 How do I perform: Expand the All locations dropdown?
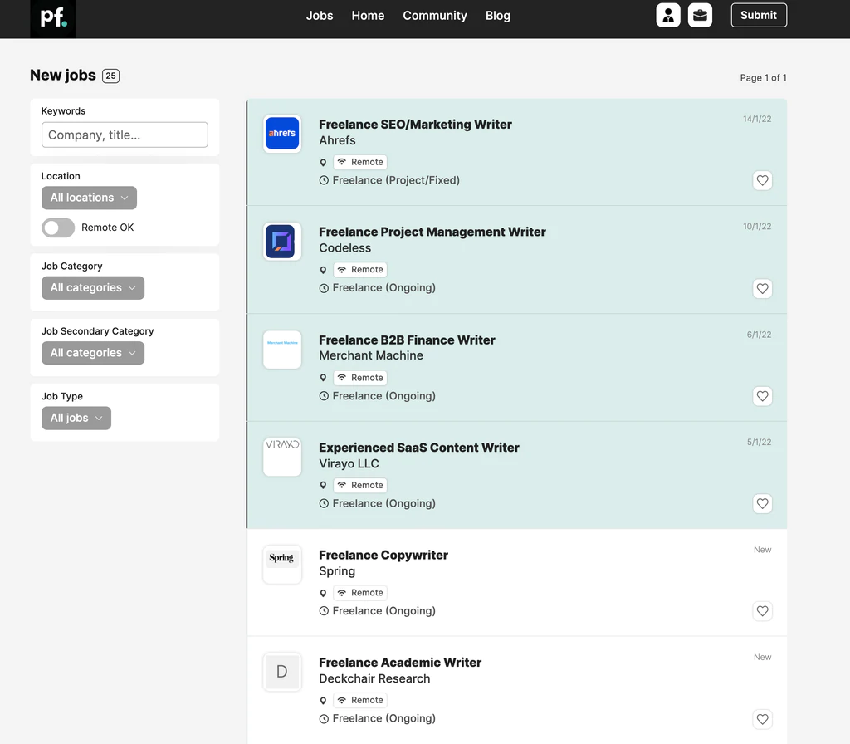tap(89, 198)
